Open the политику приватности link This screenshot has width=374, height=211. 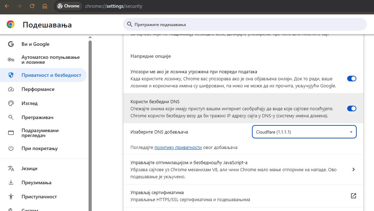pyautogui.click(x=178, y=147)
